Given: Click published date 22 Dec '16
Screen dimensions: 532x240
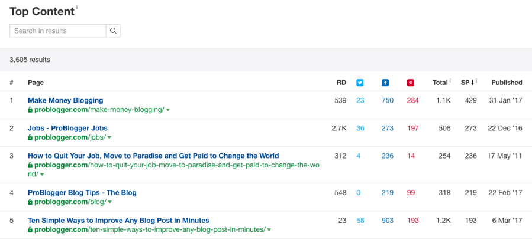Looking at the screenshot, I should 505,128.
